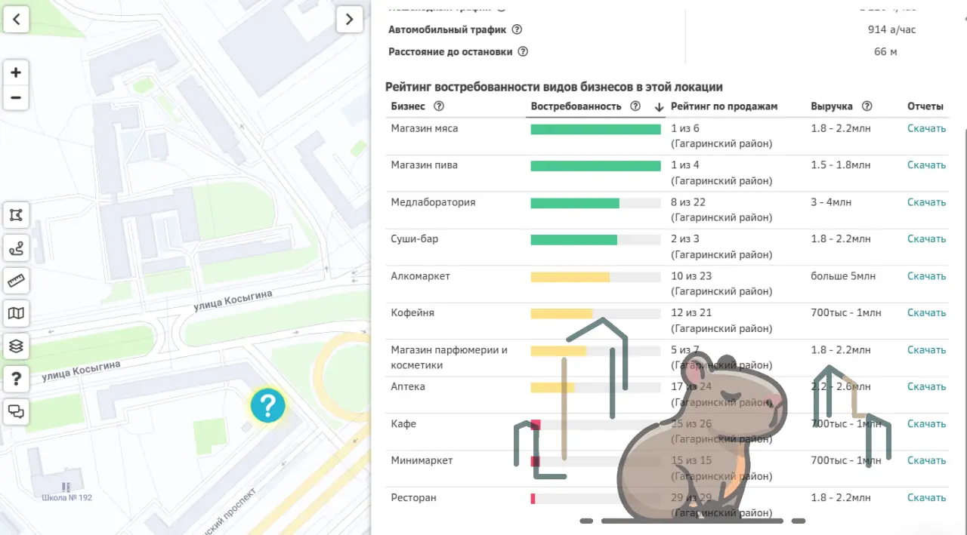This screenshot has width=967, height=535.
Task: Show help for Автомобильный трафик
Action: pyautogui.click(x=517, y=29)
